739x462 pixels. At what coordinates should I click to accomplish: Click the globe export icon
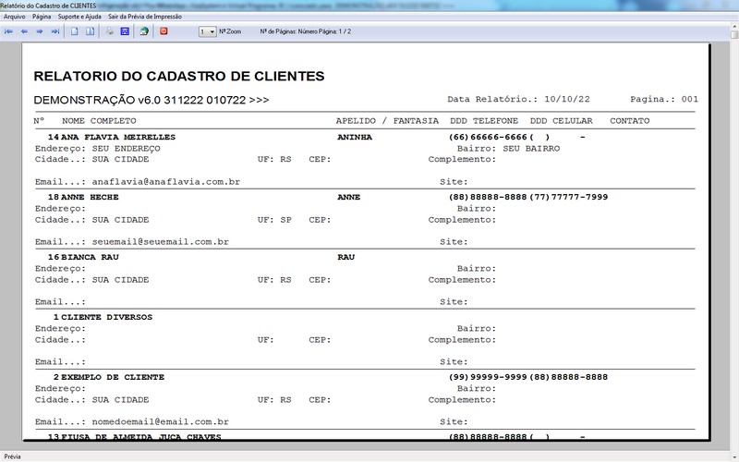coord(144,31)
